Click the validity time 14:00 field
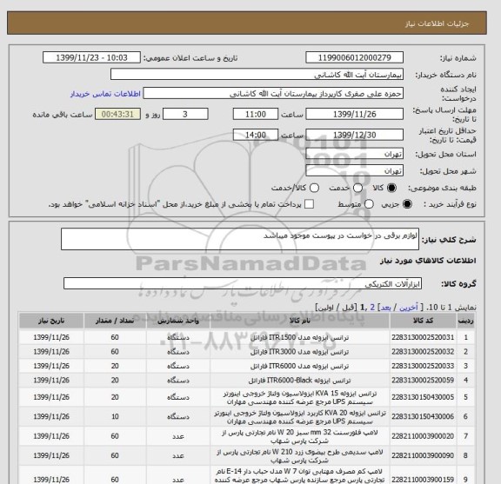 pyautogui.click(x=256, y=135)
